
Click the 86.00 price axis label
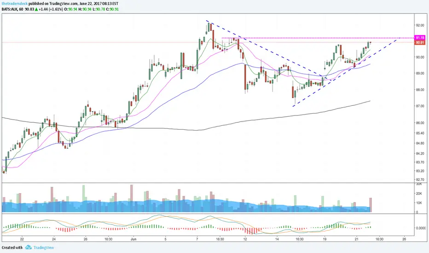420,123
